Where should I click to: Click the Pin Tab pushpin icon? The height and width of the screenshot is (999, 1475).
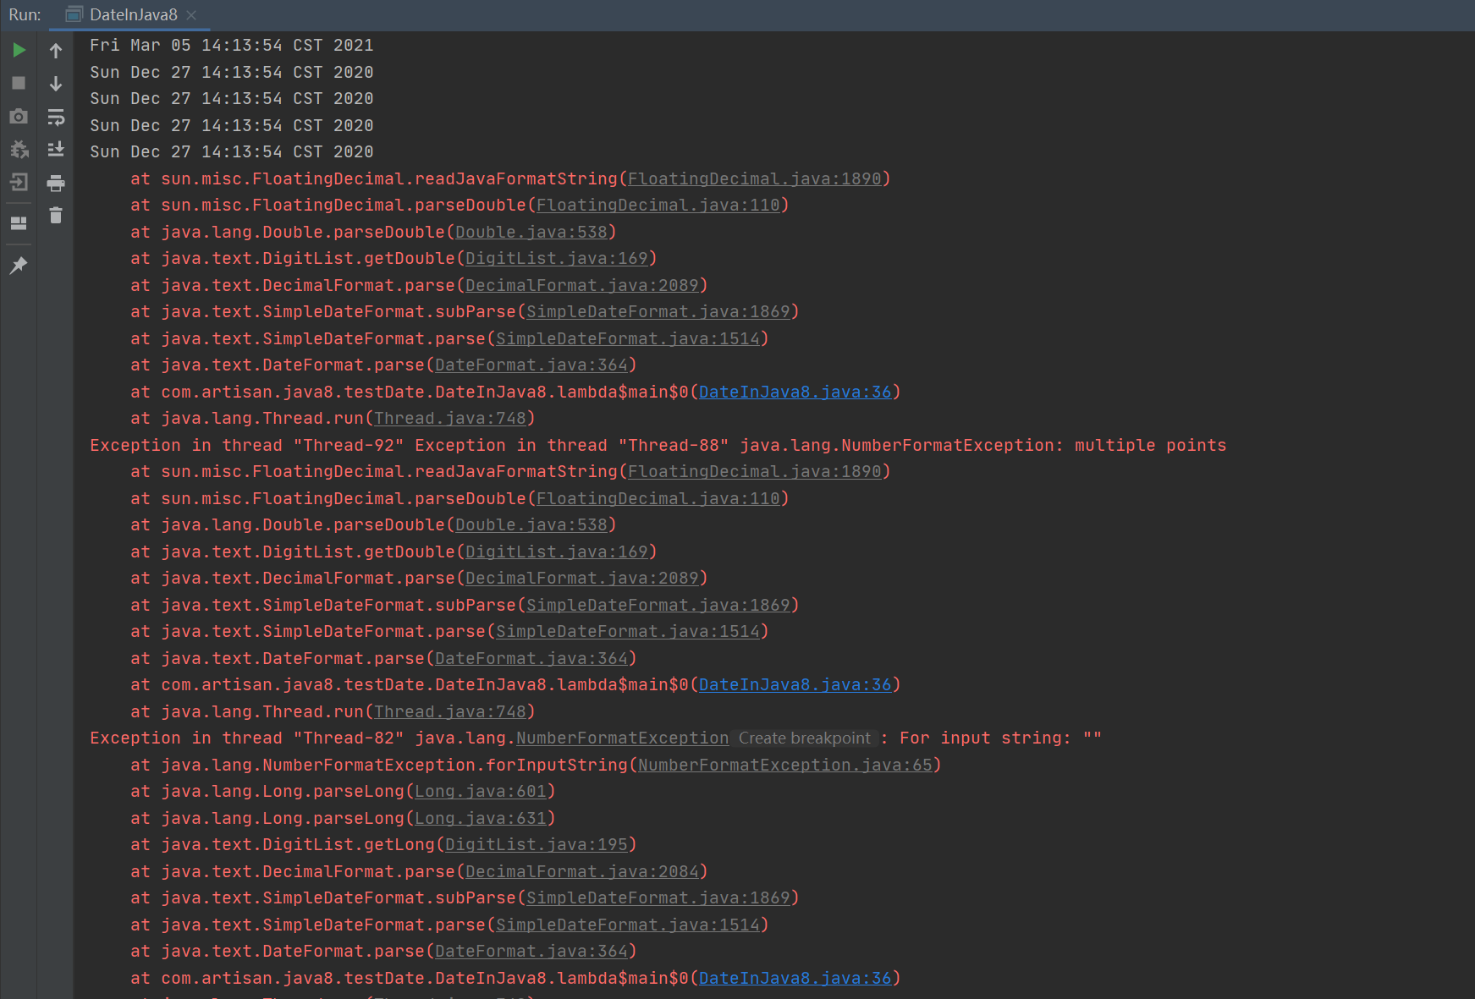[x=19, y=266]
